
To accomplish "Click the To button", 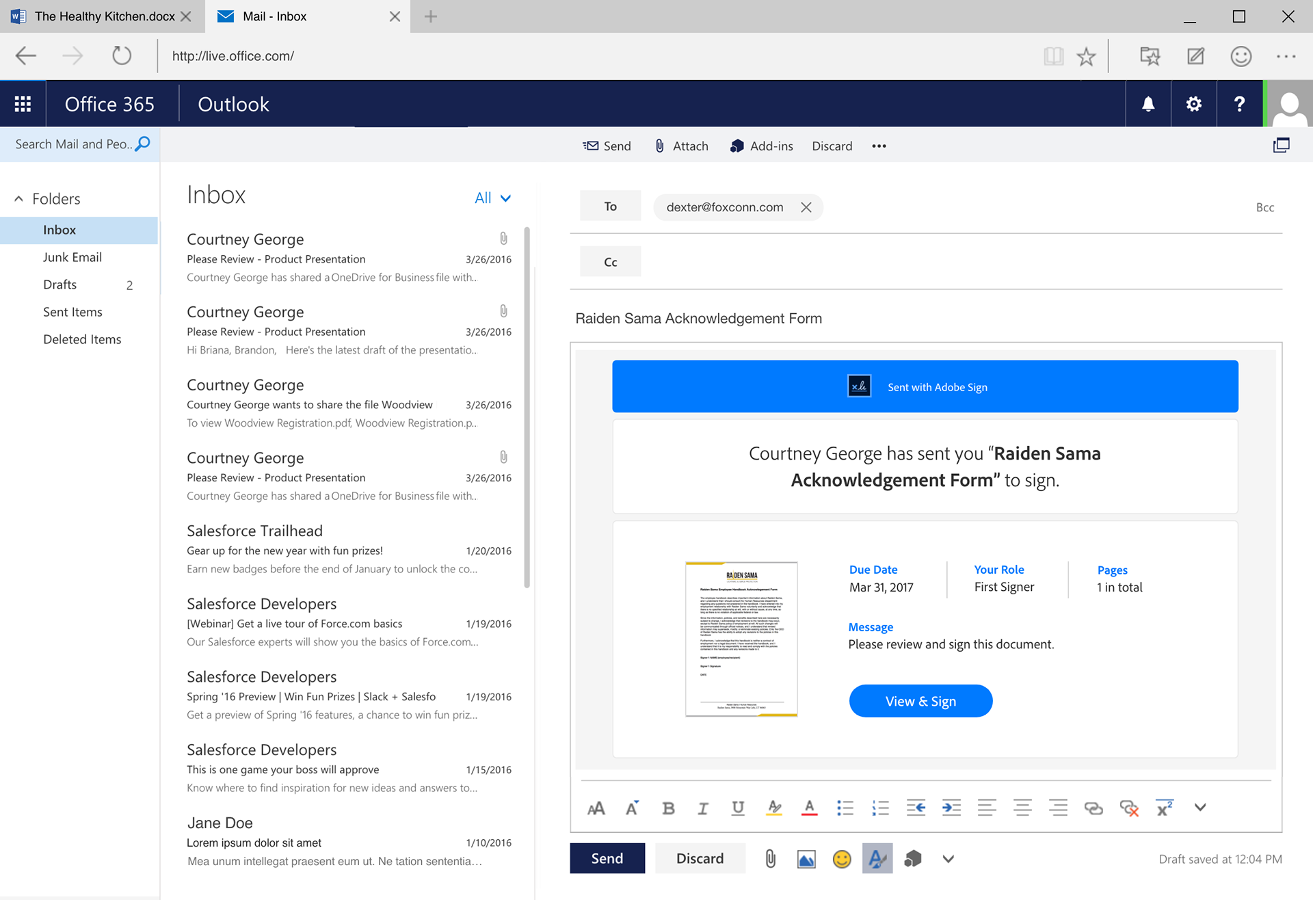I will click(610, 206).
